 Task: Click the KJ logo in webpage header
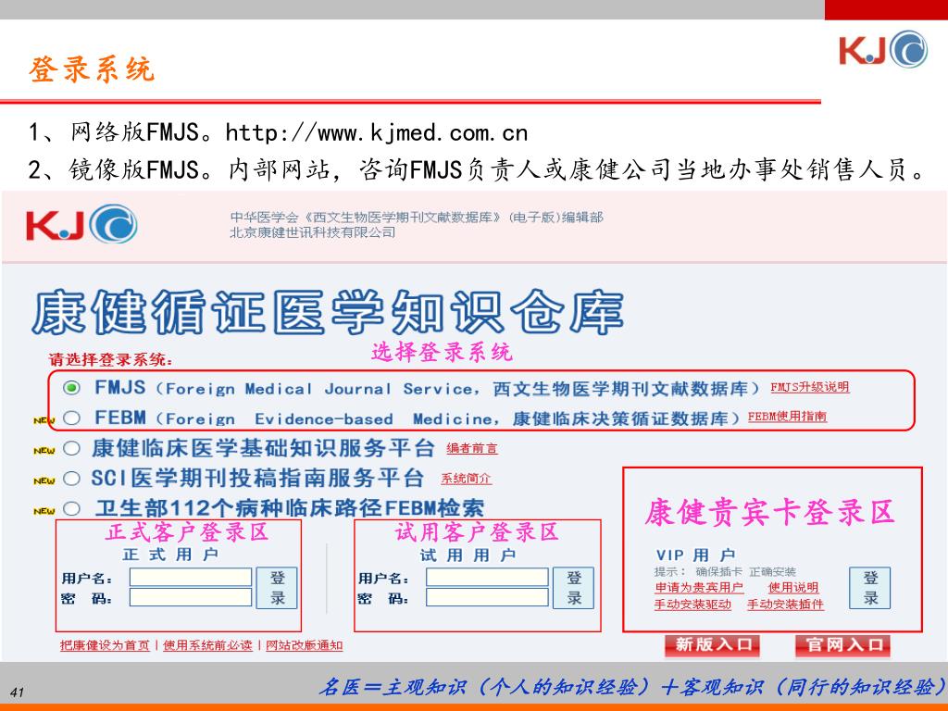[81, 224]
